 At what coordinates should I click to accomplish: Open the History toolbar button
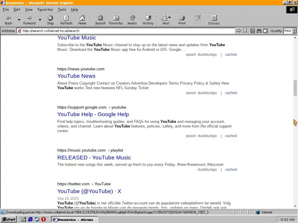(x=148, y=20)
